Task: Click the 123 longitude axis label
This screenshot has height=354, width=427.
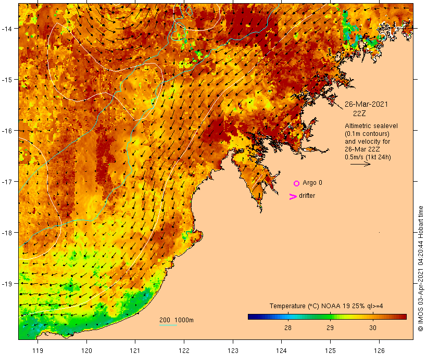Action: [x=233, y=350]
